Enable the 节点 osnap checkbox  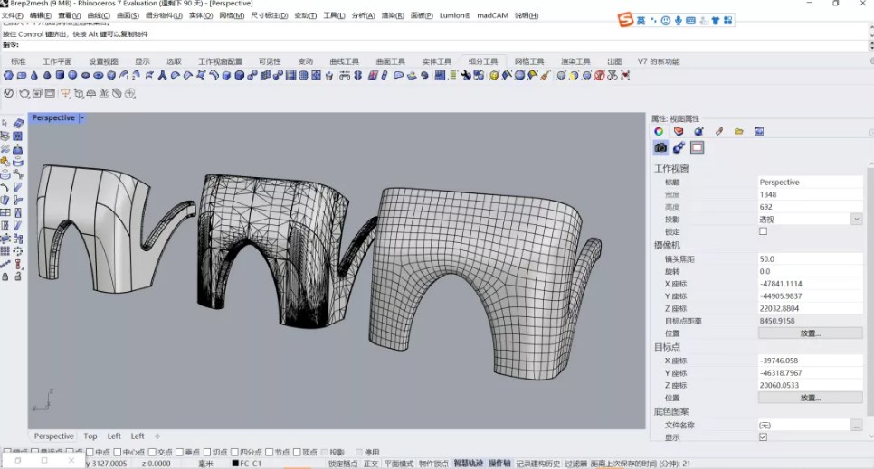pyautogui.click(x=270, y=453)
